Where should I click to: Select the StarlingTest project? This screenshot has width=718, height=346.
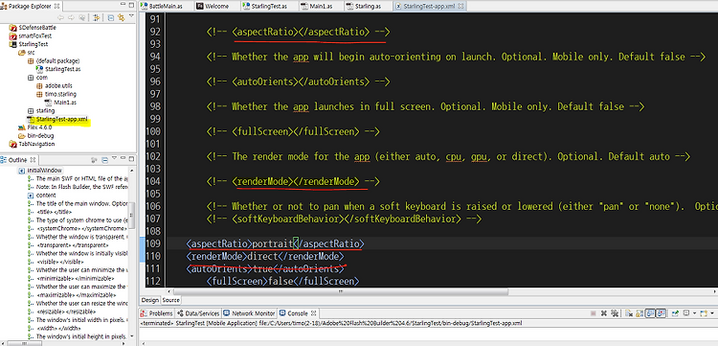coord(29,44)
